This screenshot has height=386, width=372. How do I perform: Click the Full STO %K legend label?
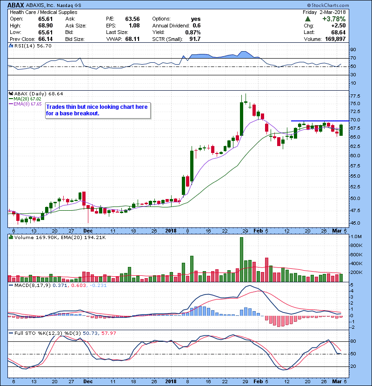(x=47, y=333)
